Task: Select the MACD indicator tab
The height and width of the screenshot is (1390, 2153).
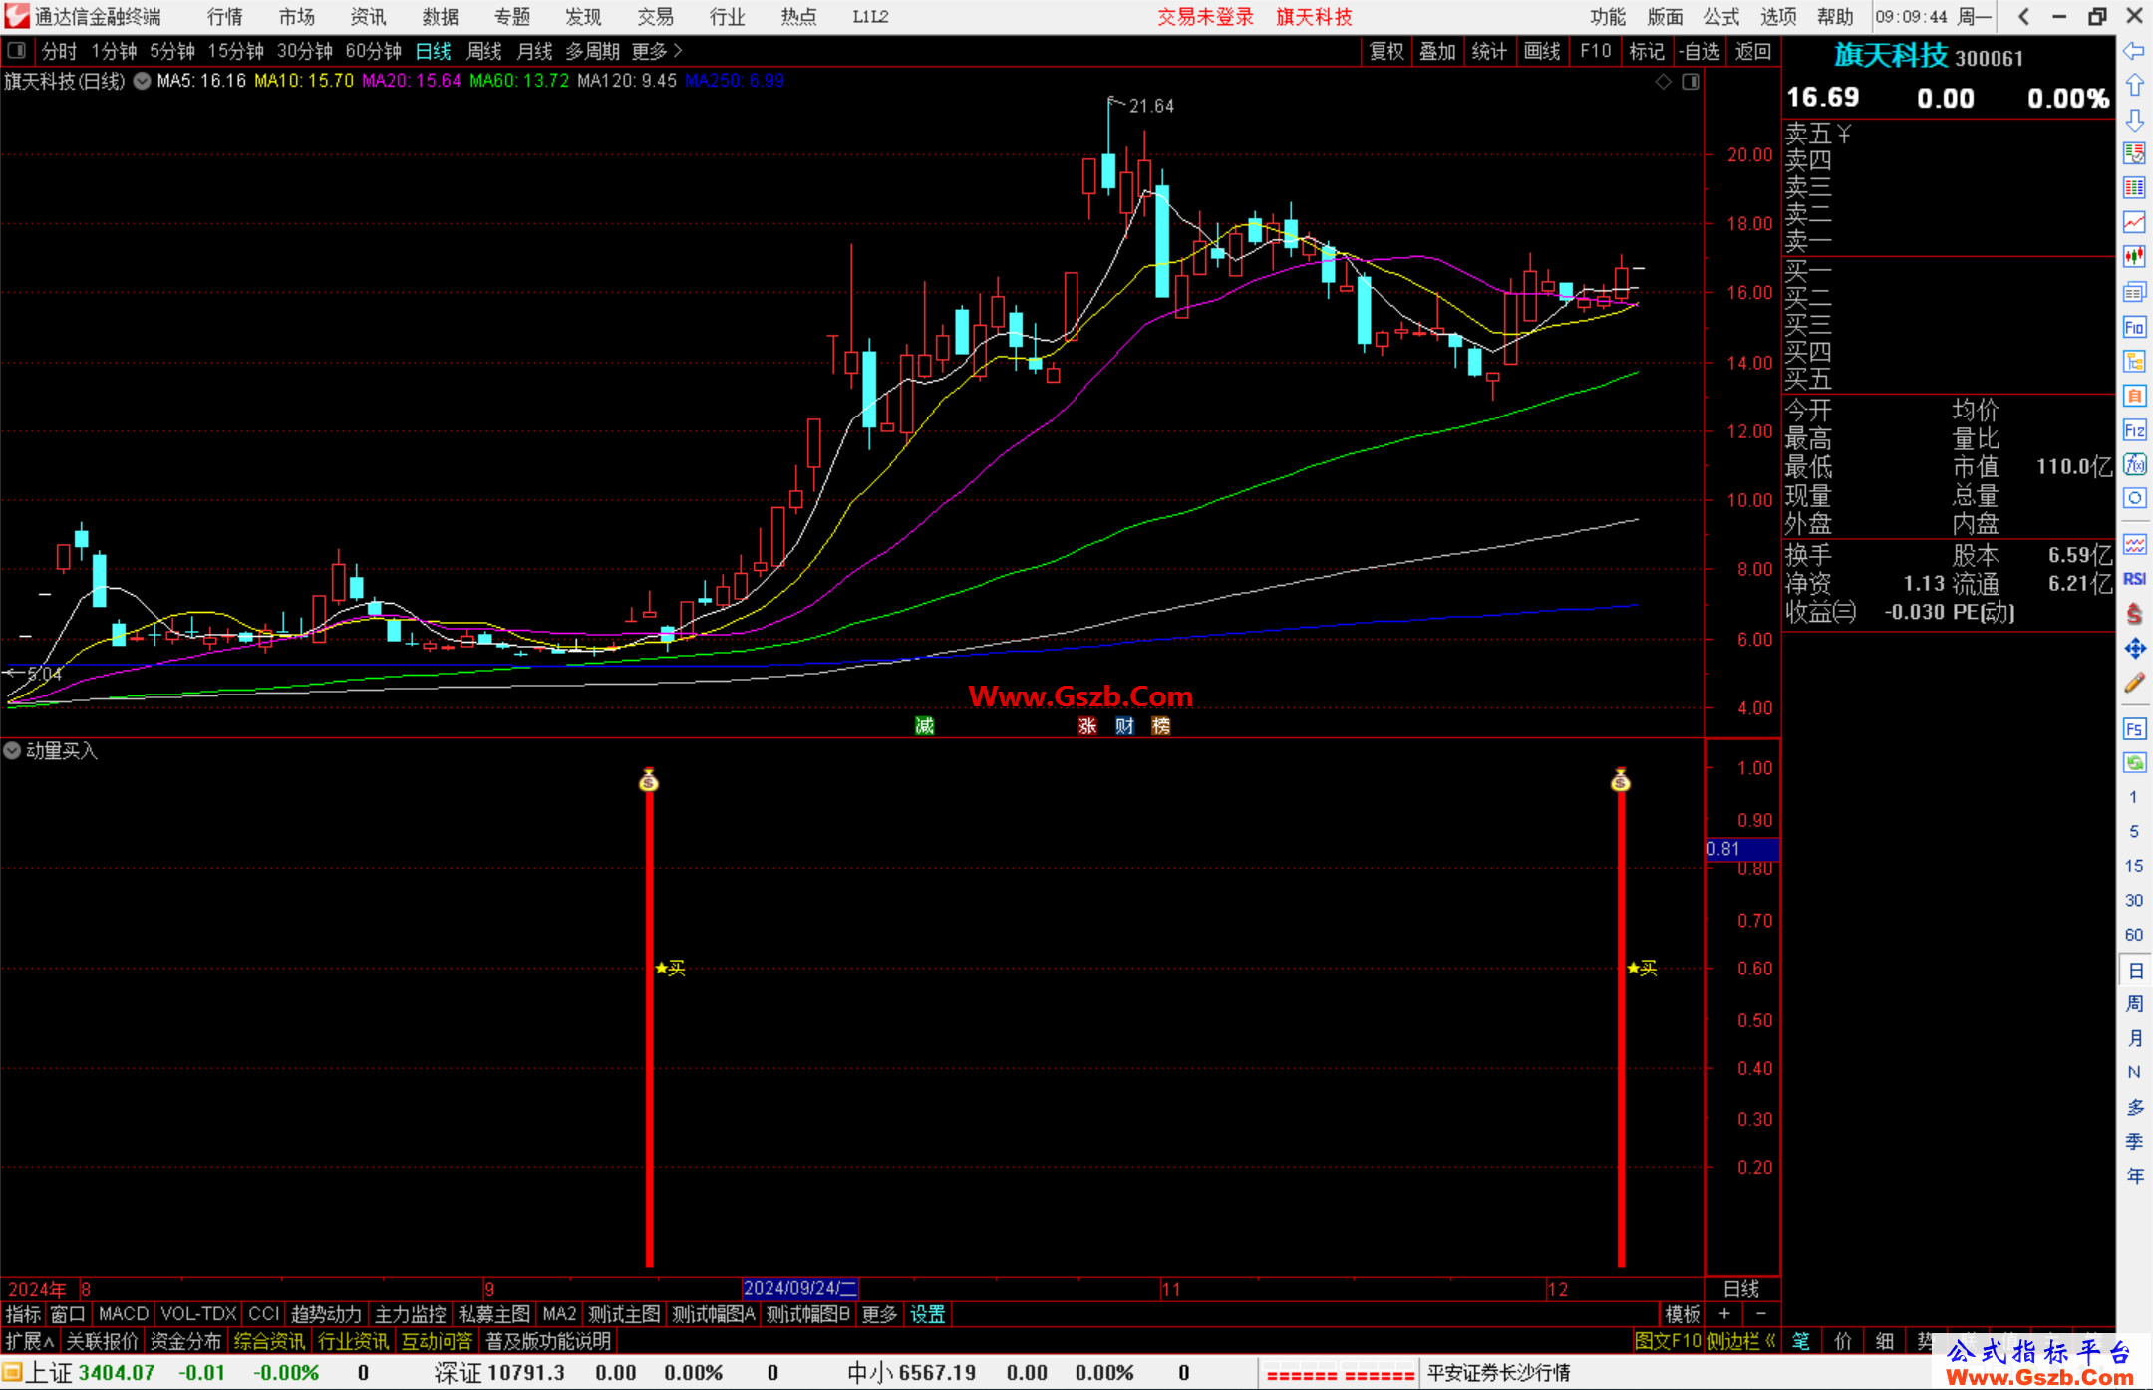Action: (124, 1314)
